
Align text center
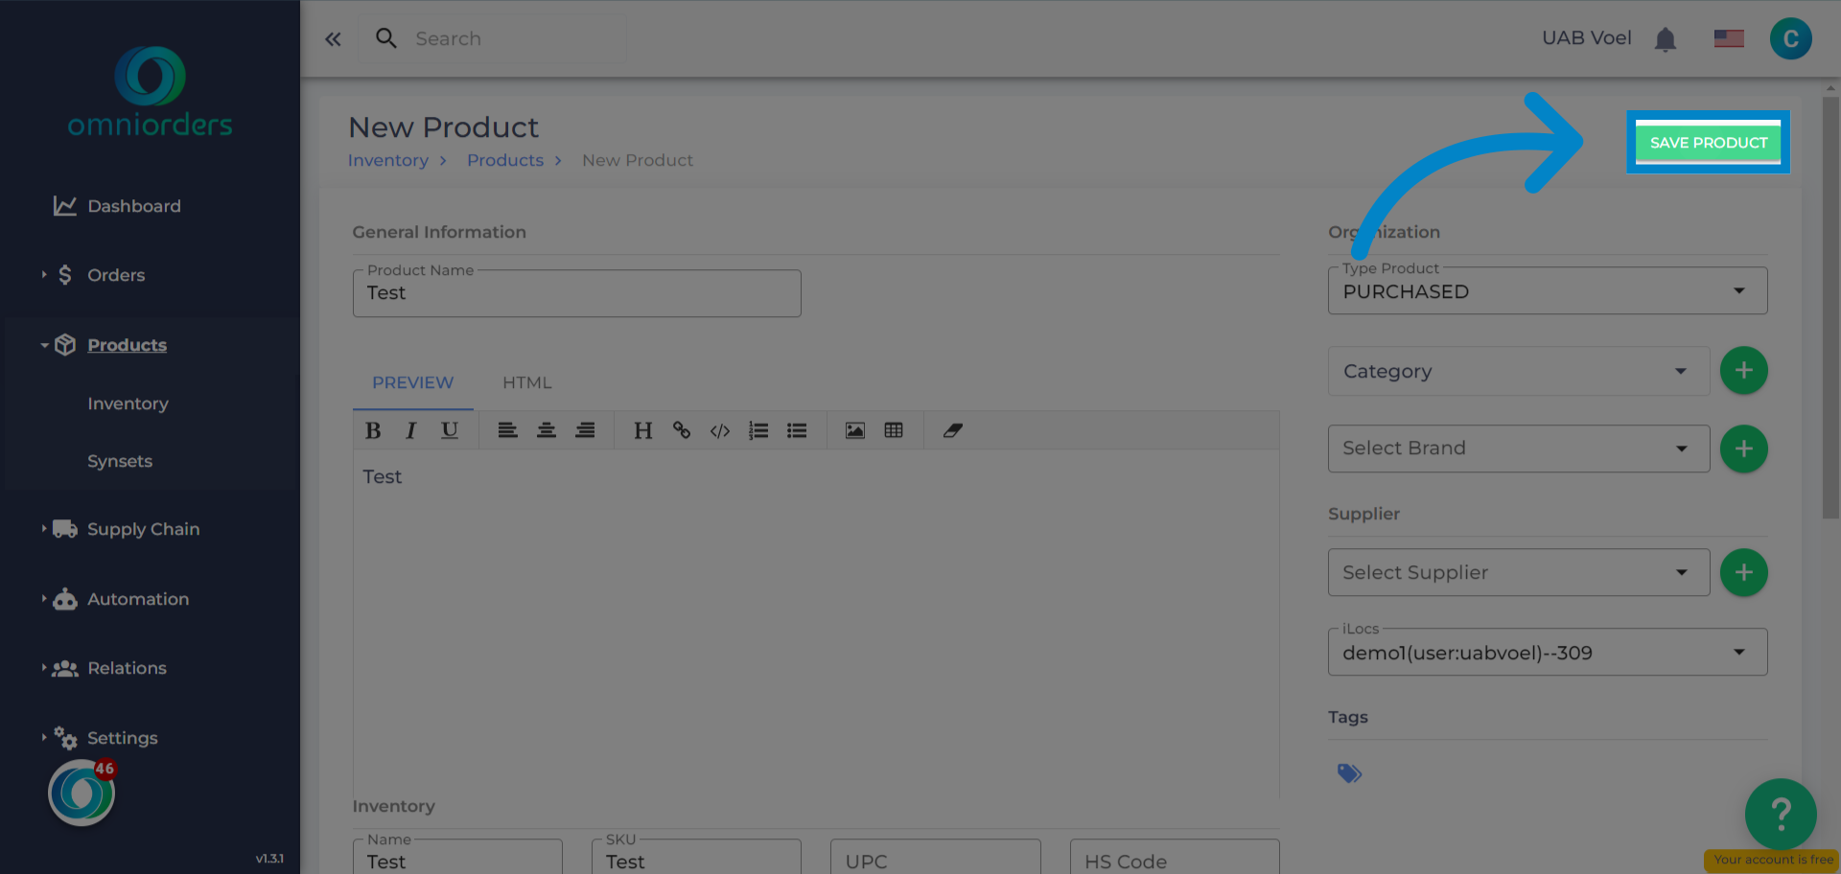[x=547, y=430]
